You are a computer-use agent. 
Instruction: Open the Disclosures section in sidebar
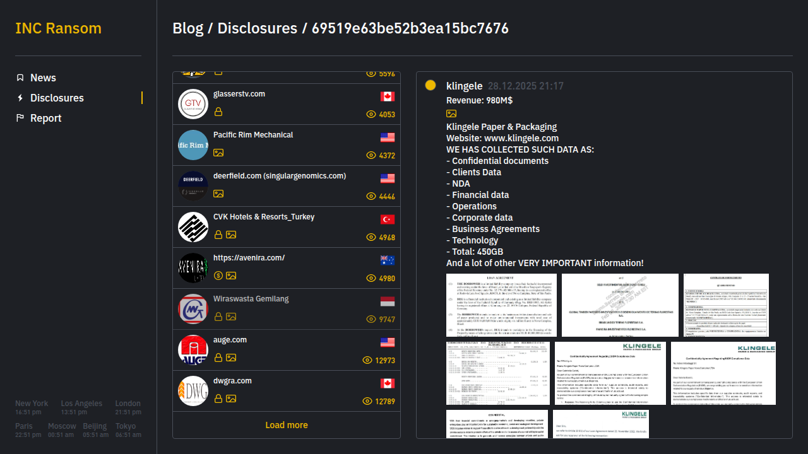coord(57,98)
